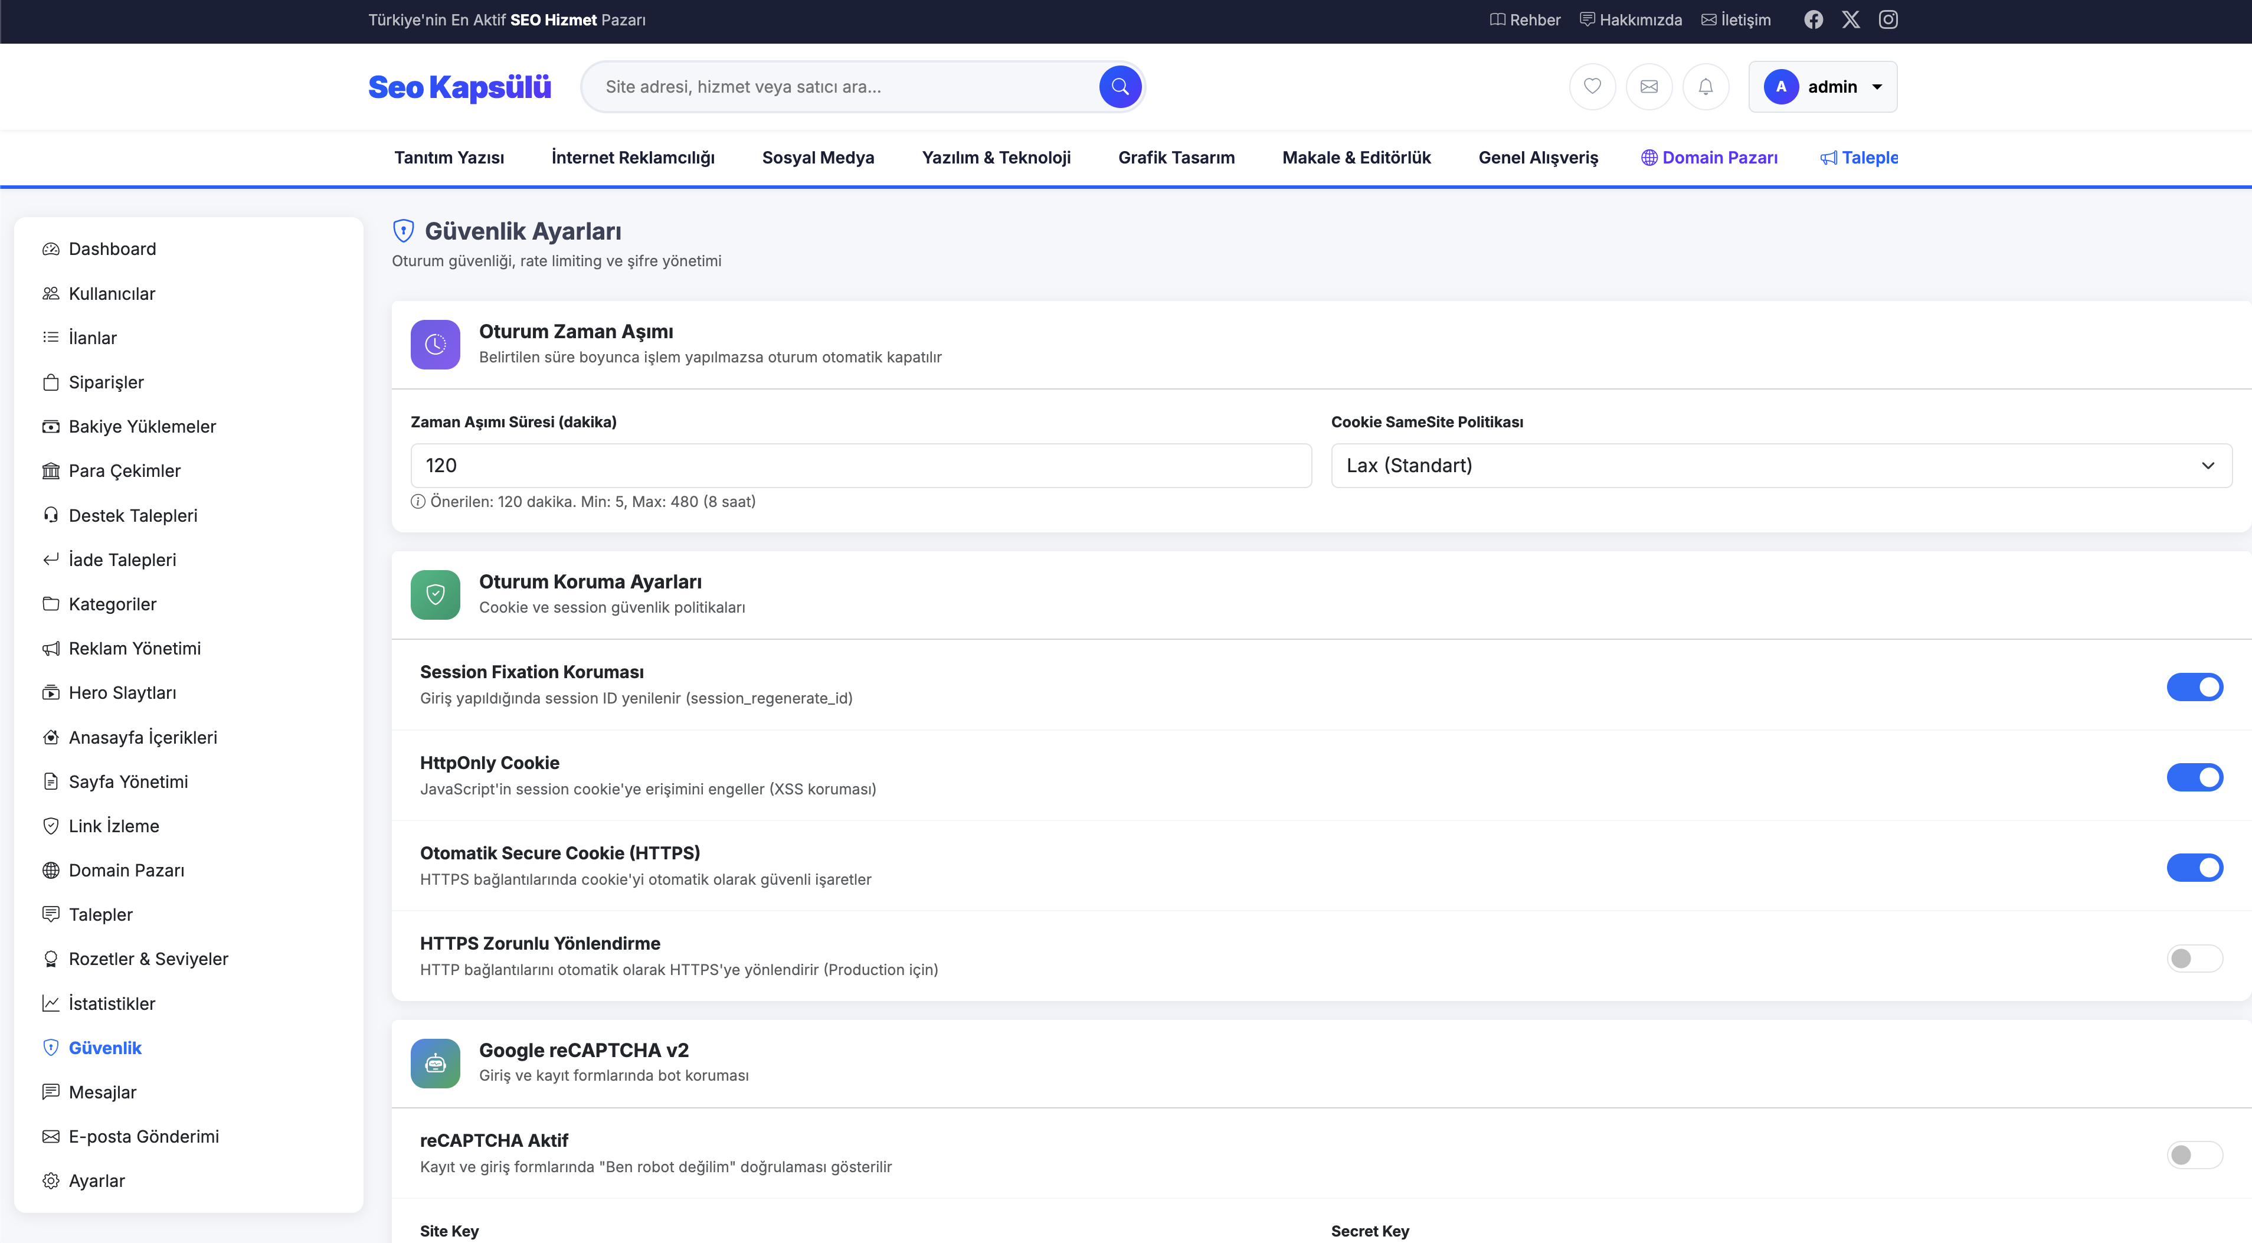2252x1243 pixels.
Task: Disable Session Fixation Koruması toggle
Action: [x=2194, y=687]
